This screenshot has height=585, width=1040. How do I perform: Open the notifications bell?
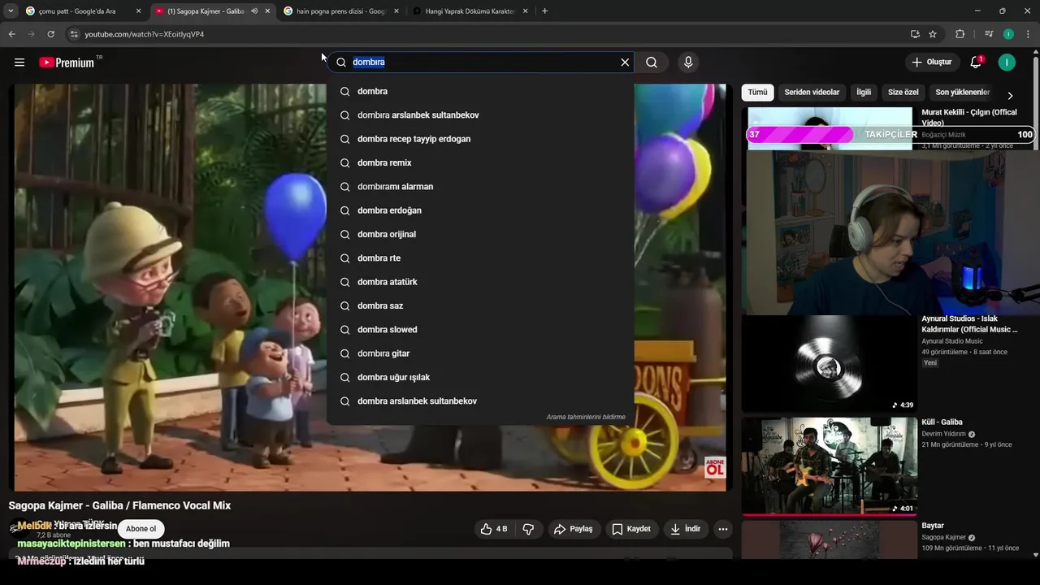click(x=976, y=63)
